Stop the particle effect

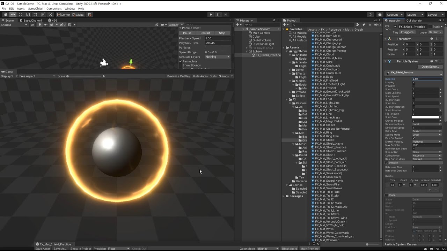pyautogui.click(x=222, y=33)
